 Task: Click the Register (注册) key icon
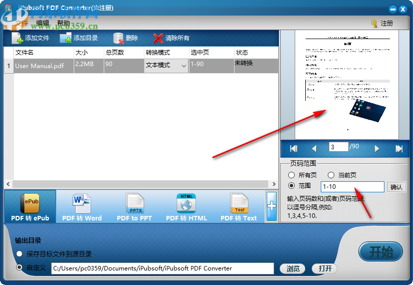click(x=374, y=24)
